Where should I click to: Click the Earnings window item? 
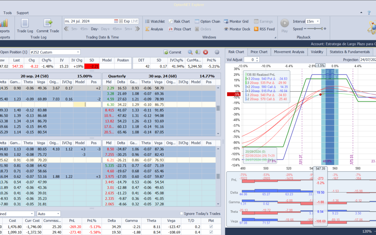click(x=263, y=21)
